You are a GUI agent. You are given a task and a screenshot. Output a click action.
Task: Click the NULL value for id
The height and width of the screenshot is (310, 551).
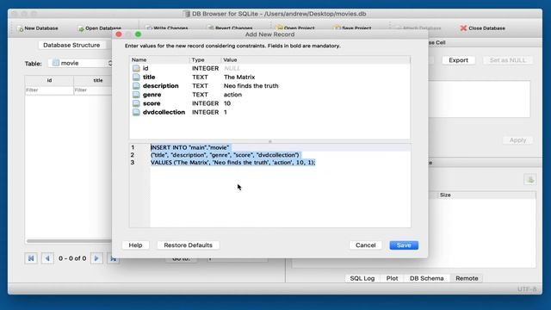[x=232, y=68]
